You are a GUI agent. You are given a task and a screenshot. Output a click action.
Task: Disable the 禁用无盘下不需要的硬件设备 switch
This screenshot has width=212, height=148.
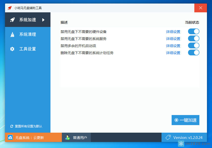193,31
